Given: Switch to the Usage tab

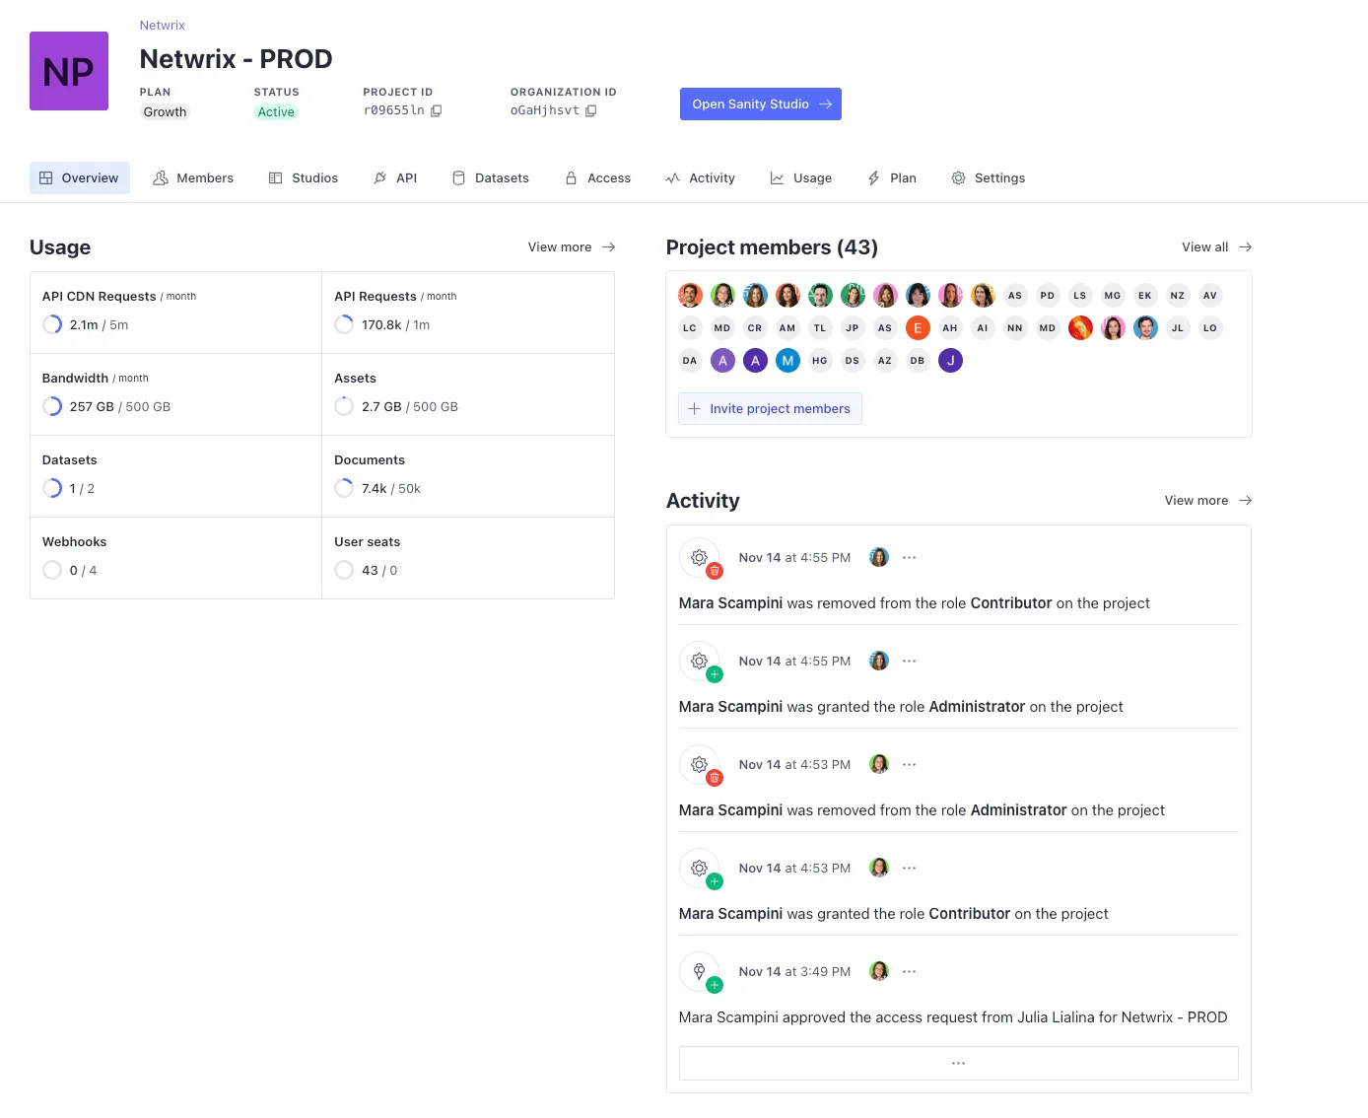Looking at the screenshot, I should (x=801, y=177).
